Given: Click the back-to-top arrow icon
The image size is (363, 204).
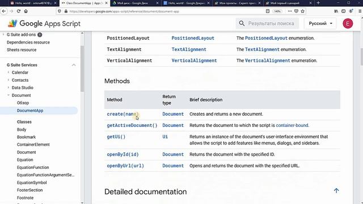Looking at the screenshot, I should (x=336, y=190).
